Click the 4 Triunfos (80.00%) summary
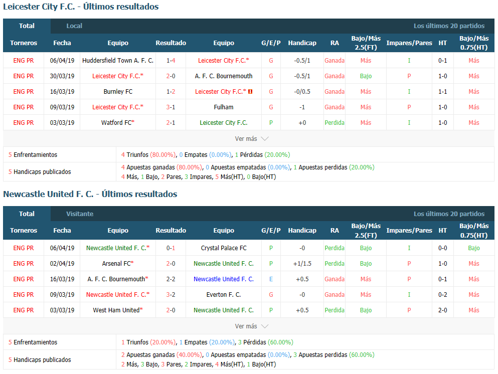 [x=148, y=154]
